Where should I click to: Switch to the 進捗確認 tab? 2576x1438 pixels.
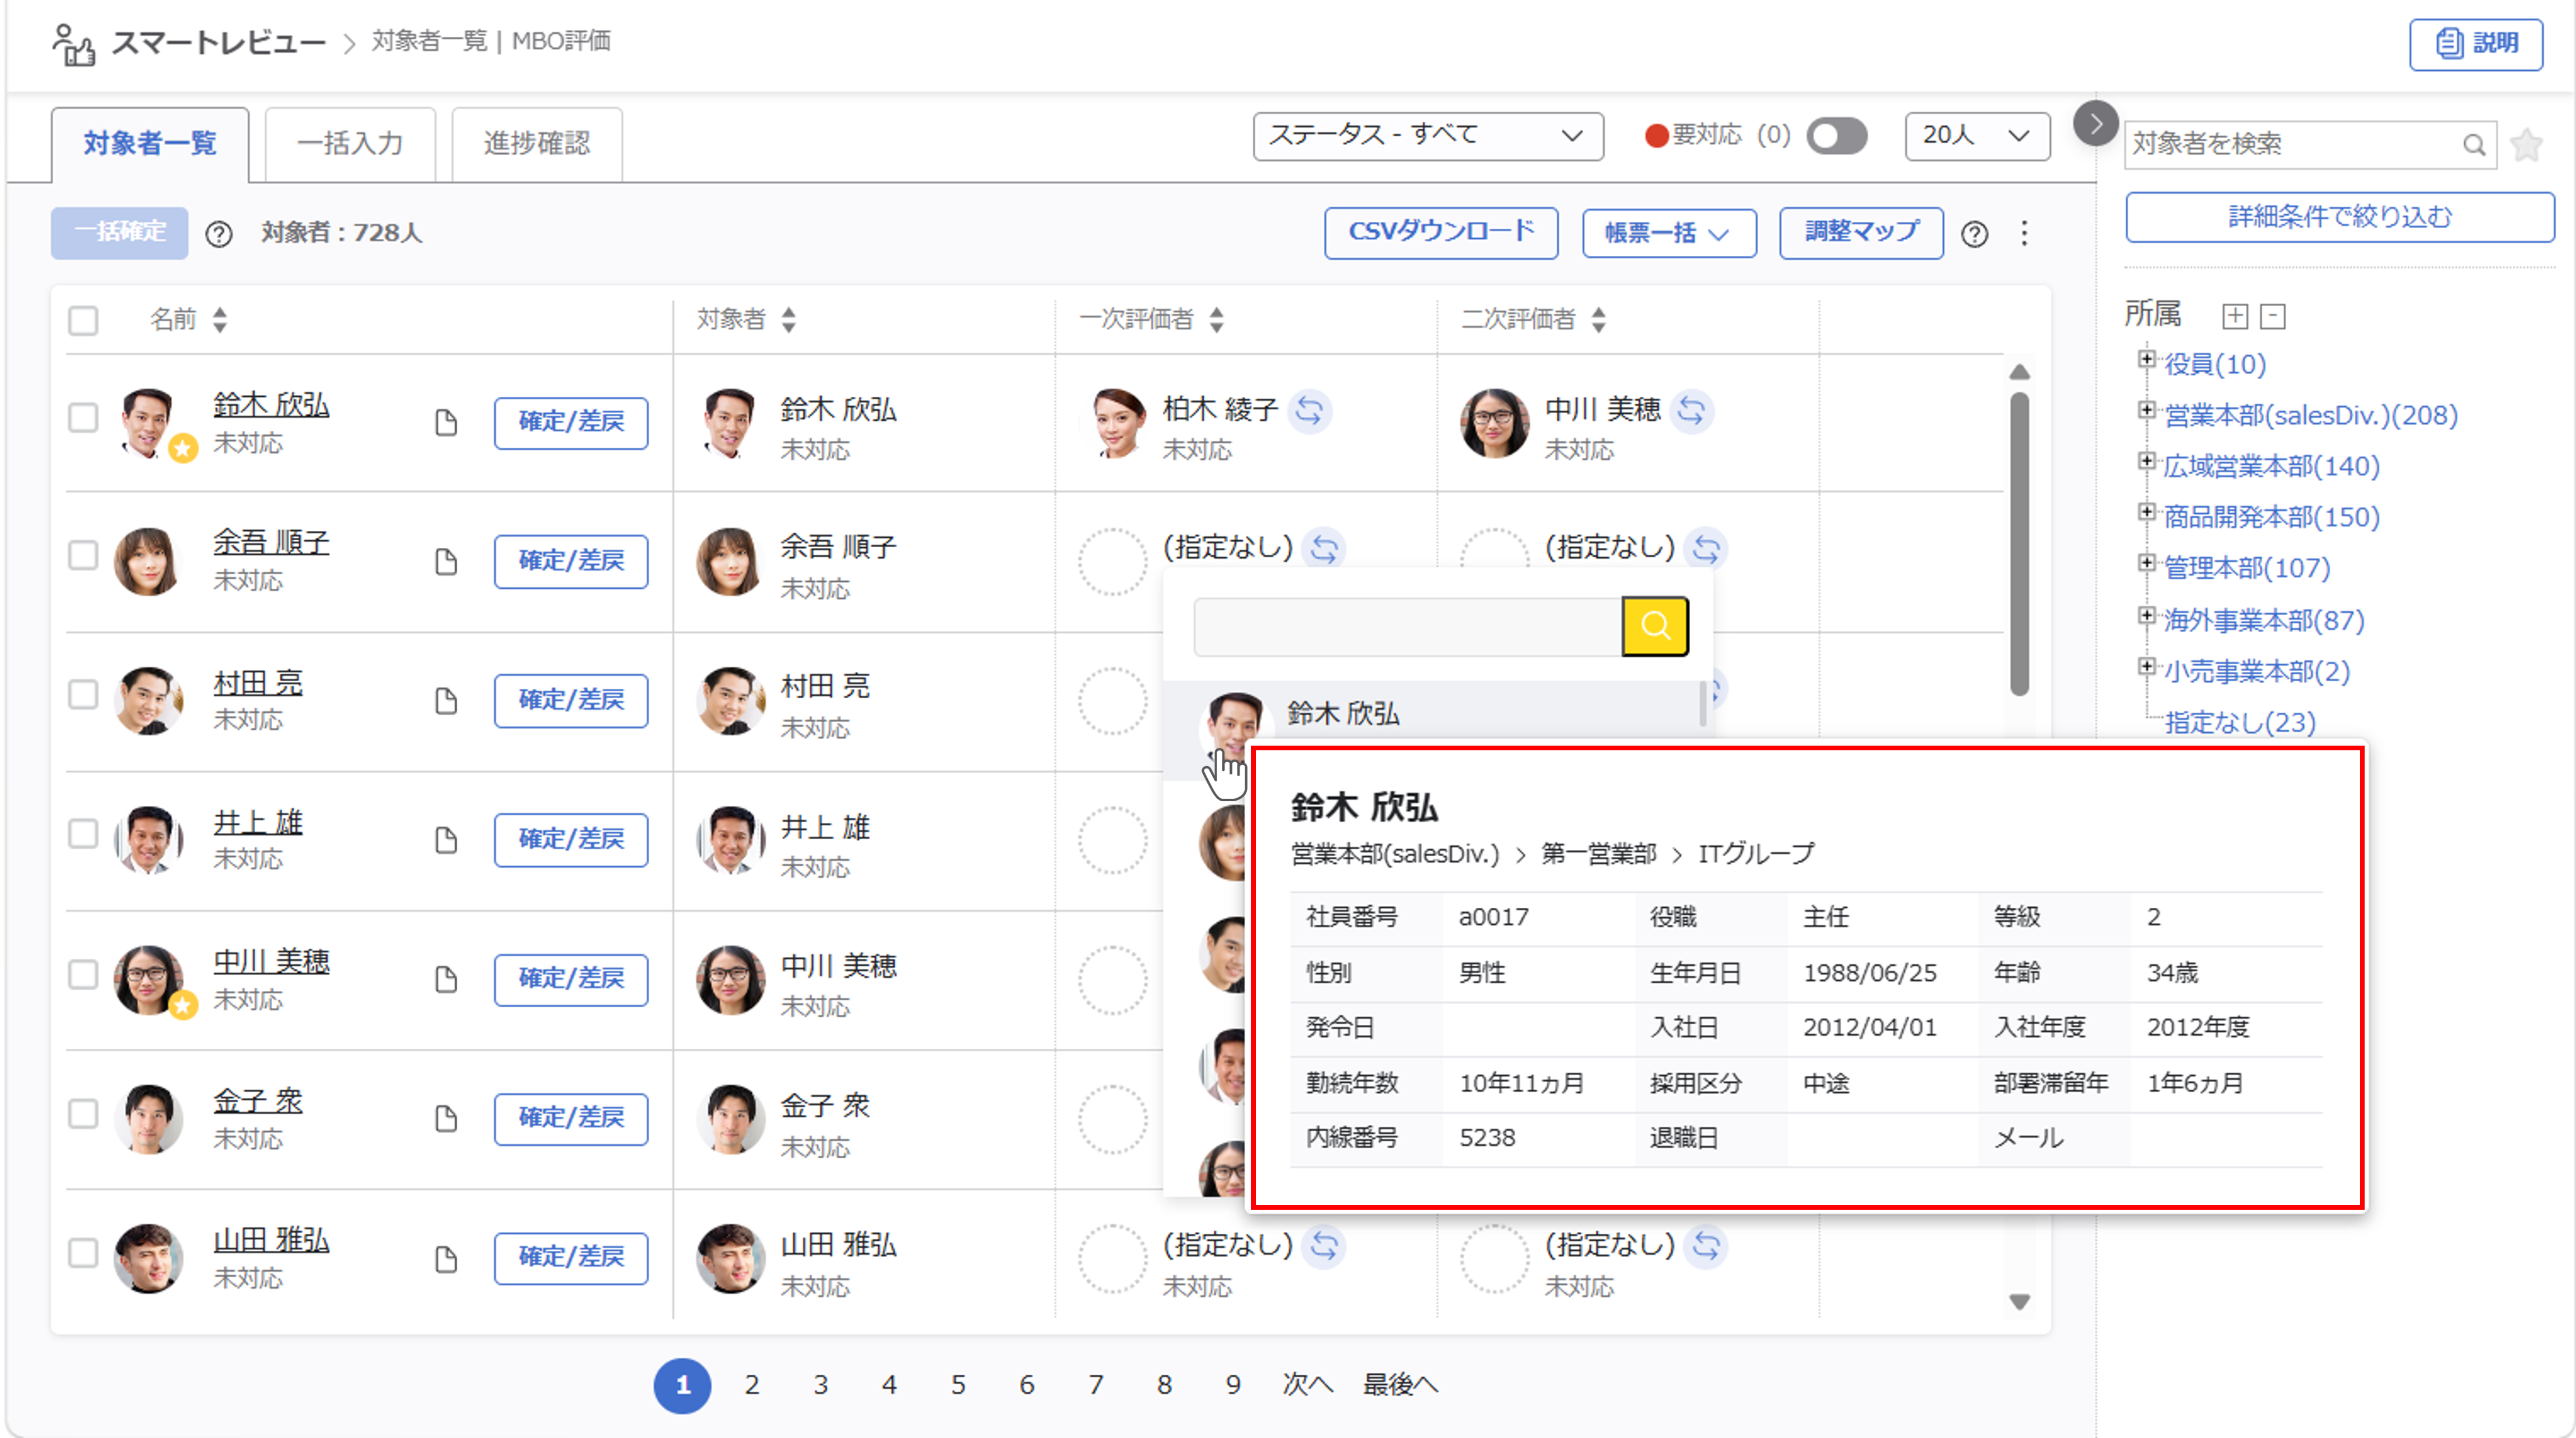[x=537, y=144]
